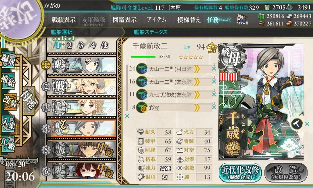This screenshot has width=313, height=188.
Task: Open the 補給 (supply) side menu icon
Action: (8, 81)
